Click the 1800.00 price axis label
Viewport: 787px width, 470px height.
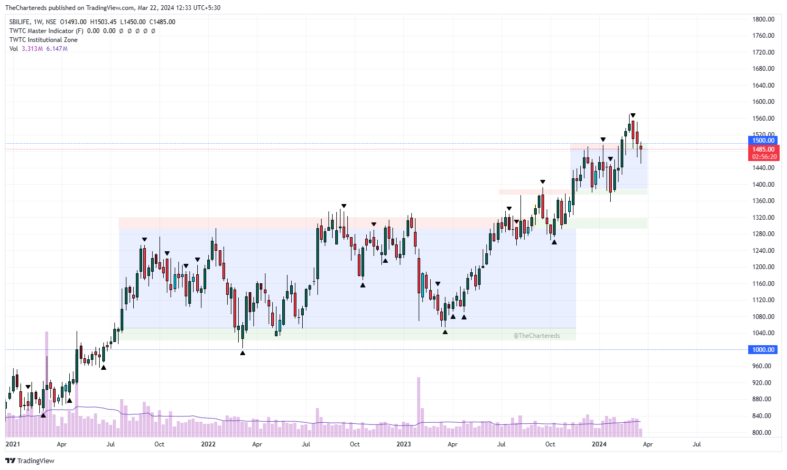point(763,19)
